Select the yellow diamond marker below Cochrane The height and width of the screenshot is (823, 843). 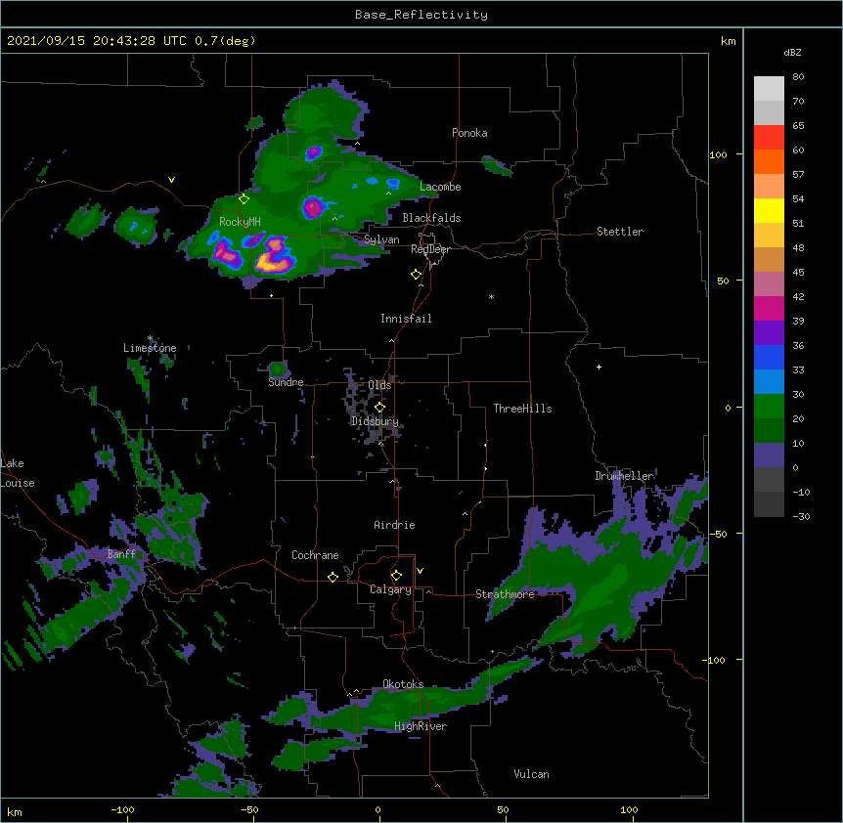pos(333,577)
